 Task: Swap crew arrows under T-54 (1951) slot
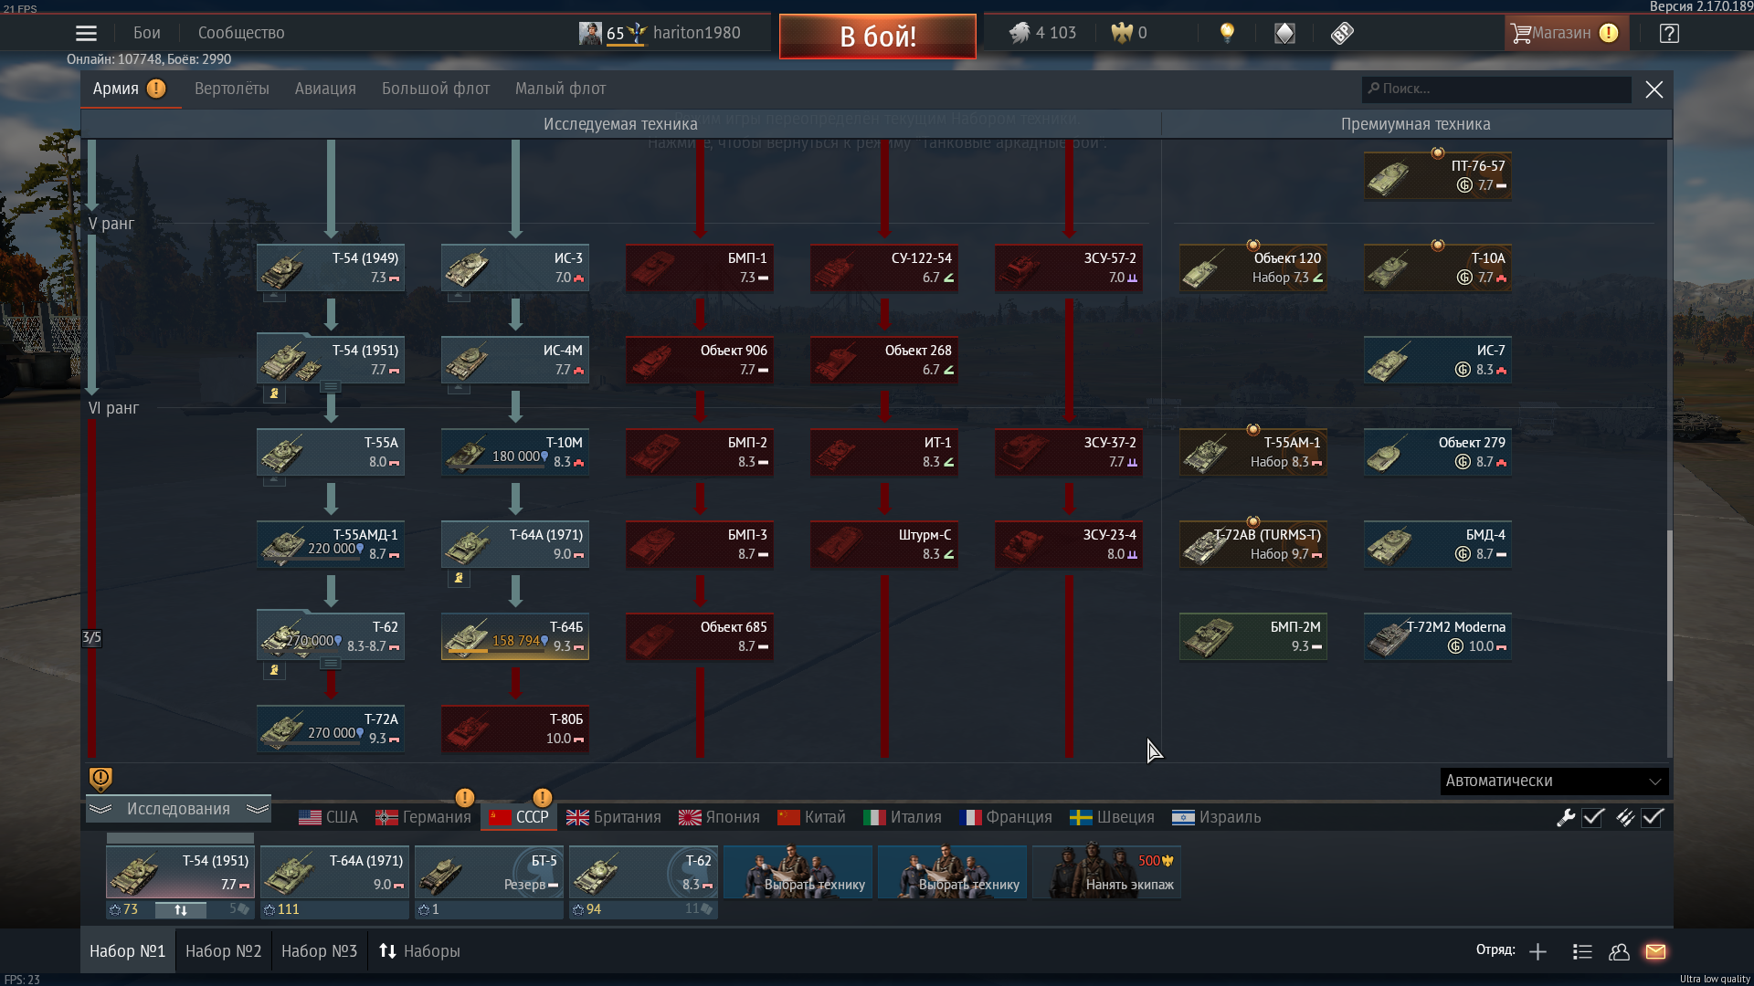(181, 910)
